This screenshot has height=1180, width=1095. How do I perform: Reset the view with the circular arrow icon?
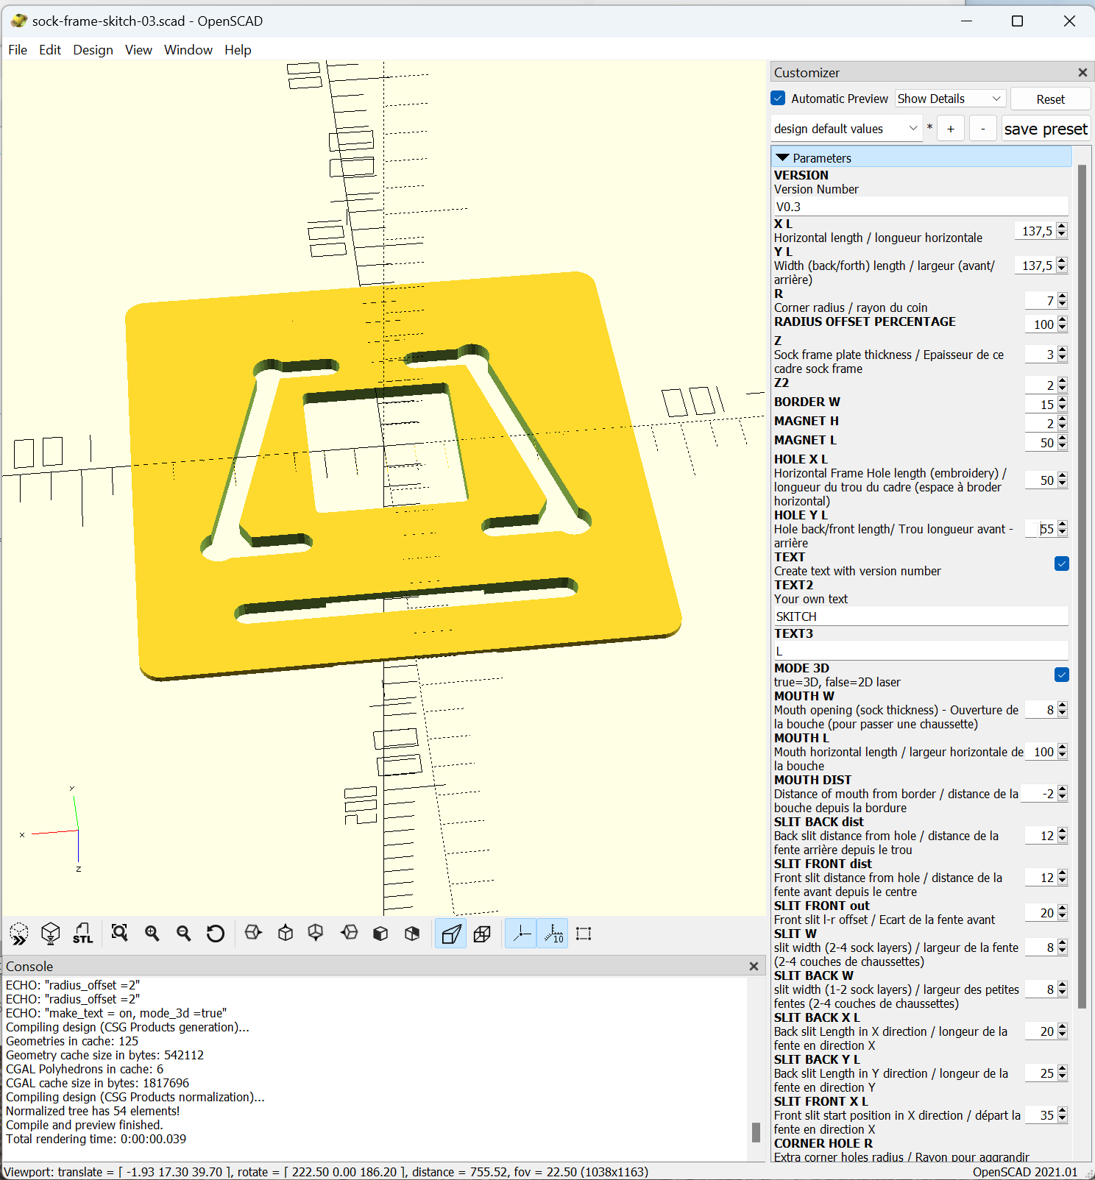pos(215,934)
